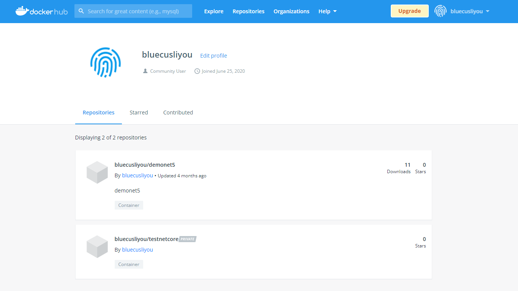Go to Repositories in the top navigation
The image size is (518, 291).
[248, 11]
